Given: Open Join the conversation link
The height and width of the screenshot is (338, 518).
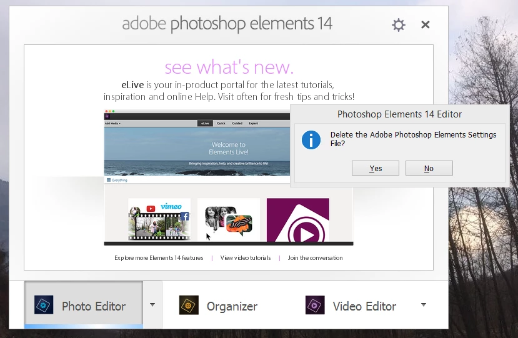Looking at the screenshot, I should coord(315,257).
